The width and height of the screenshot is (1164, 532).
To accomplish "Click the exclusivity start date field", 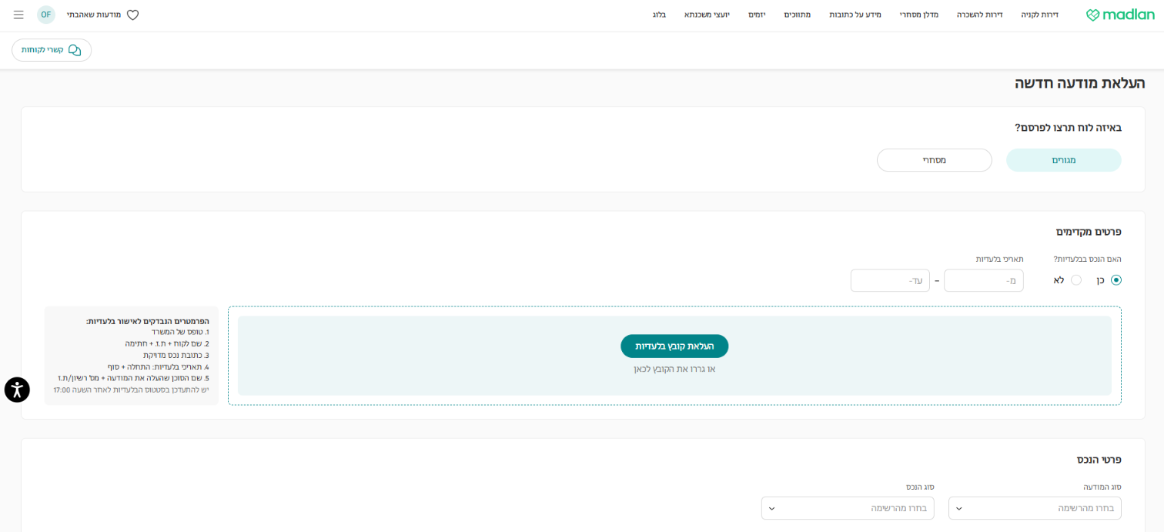I will (x=983, y=280).
